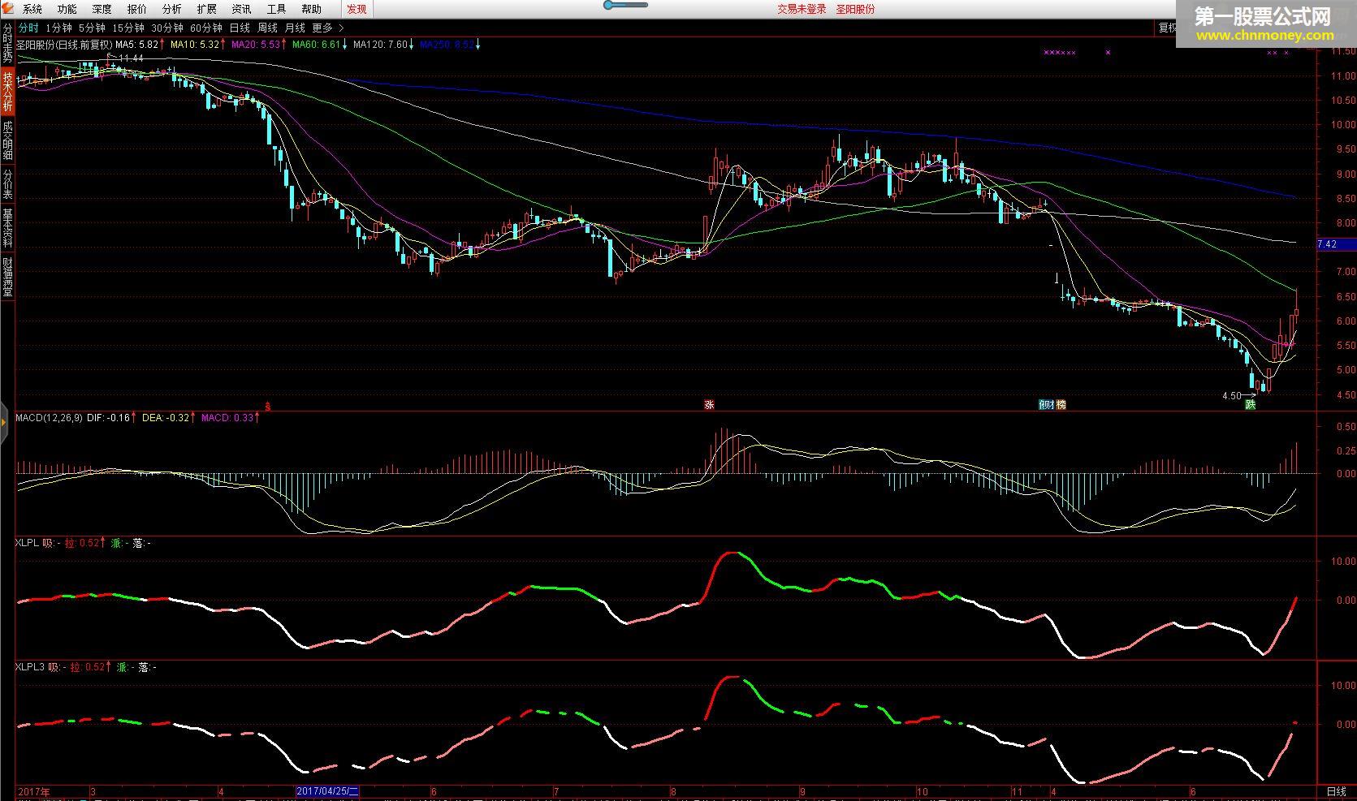Switch to the 周线 period tab
Viewport: 1357px width, 801px height.
point(267,28)
